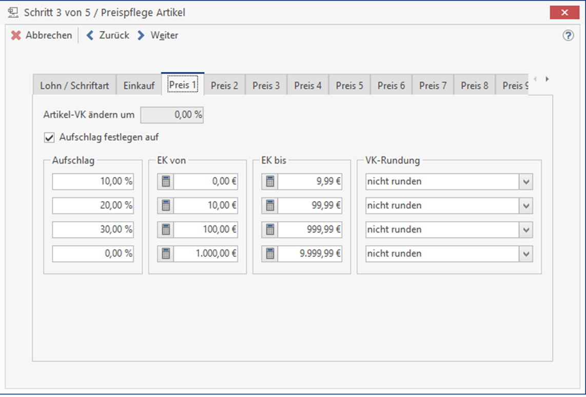
Task: Expand the first VK-Rundung dropdown
Action: (x=526, y=182)
